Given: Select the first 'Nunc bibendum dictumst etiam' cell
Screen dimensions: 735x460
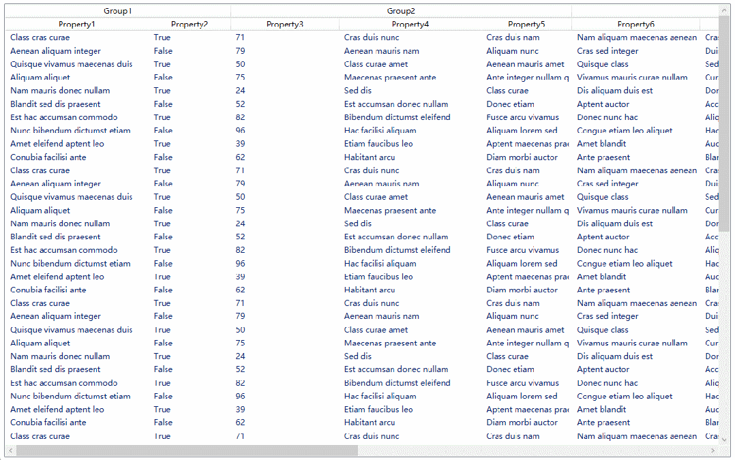Looking at the screenshot, I should [x=77, y=130].
